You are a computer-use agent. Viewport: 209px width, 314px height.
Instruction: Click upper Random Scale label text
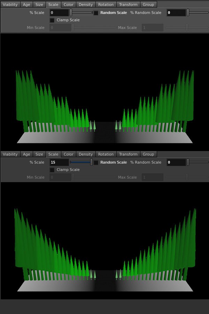pyautogui.click(x=114, y=13)
